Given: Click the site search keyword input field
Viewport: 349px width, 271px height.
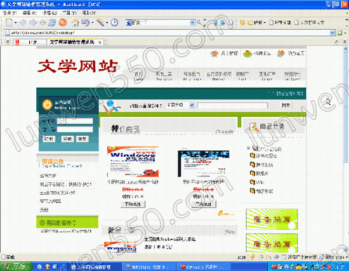Looking at the screenshot, I should point(233,105).
